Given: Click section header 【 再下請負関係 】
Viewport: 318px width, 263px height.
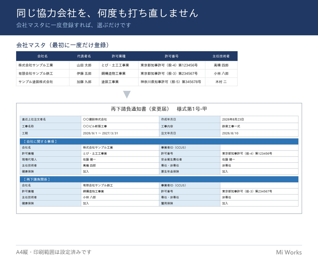Looking at the screenshot, I should click(x=159, y=179).
